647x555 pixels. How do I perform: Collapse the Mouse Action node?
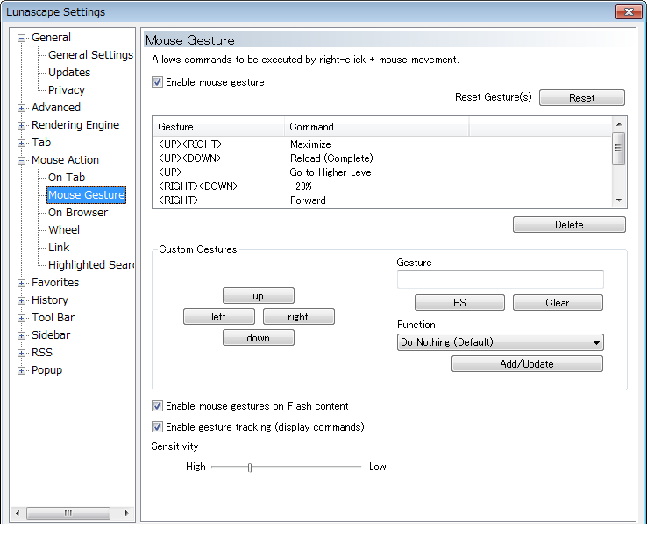(x=21, y=161)
